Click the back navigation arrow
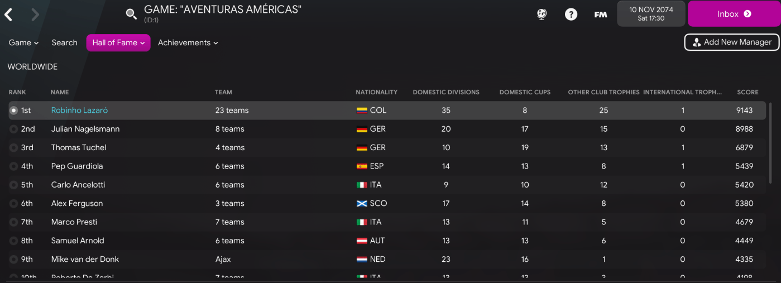Viewport: 781px width, 283px height. point(8,15)
